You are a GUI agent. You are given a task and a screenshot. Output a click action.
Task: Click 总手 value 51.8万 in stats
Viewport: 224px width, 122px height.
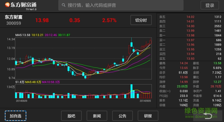point(183,73)
